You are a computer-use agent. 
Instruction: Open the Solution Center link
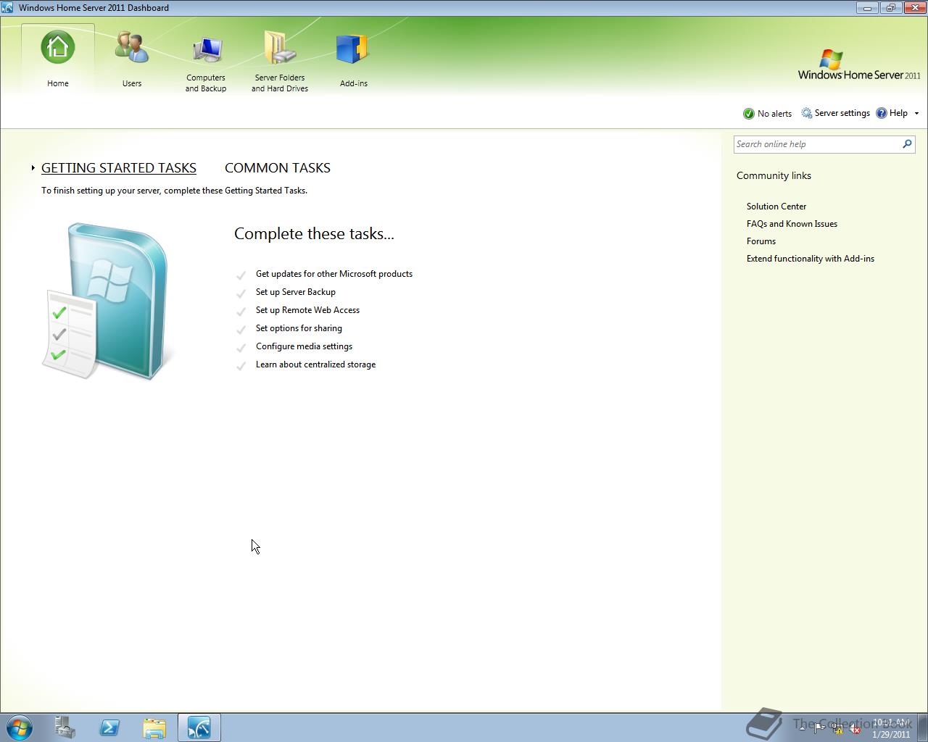pyautogui.click(x=776, y=207)
